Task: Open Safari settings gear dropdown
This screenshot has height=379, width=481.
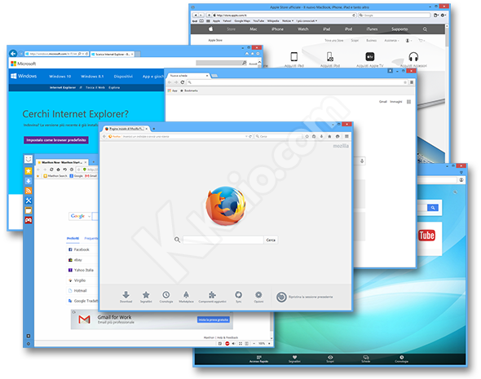Action: coord(443,15)
